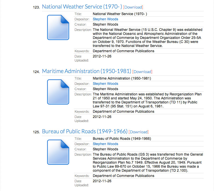Select the Title value 'National Weather Service (1970- )'
Screen dimensions: 214x191
pos(120,14)
